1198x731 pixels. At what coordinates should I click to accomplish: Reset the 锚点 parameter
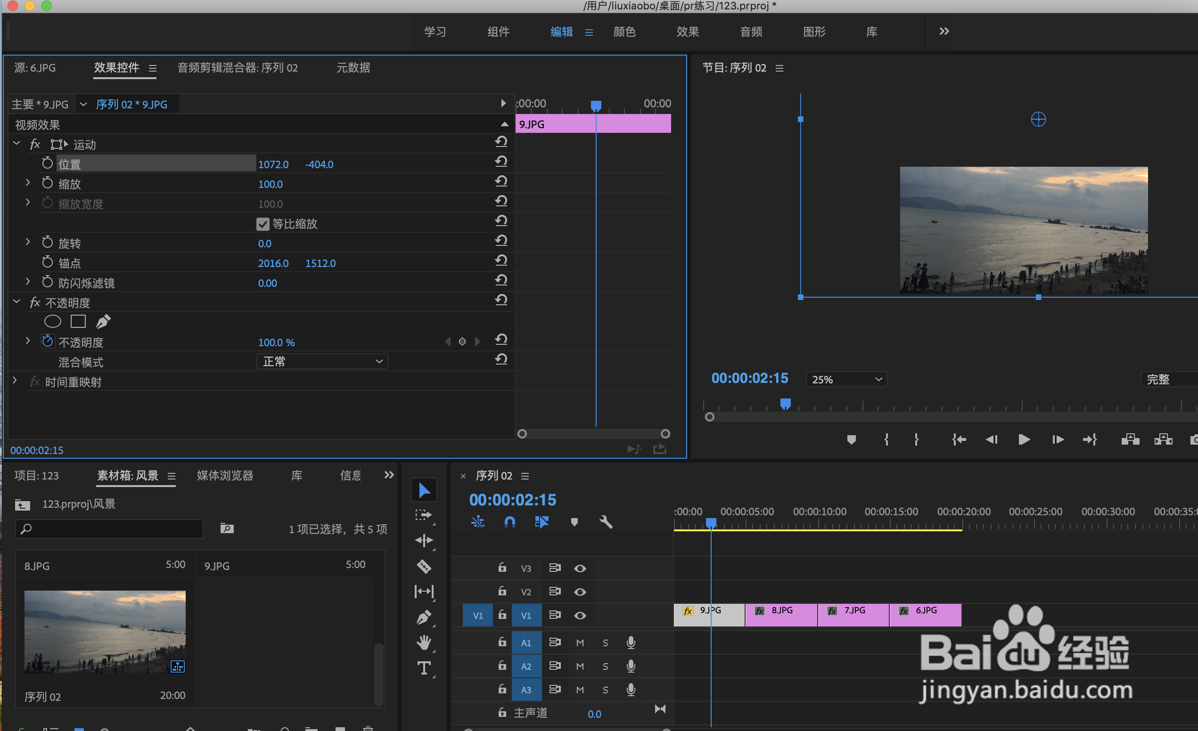501,260
